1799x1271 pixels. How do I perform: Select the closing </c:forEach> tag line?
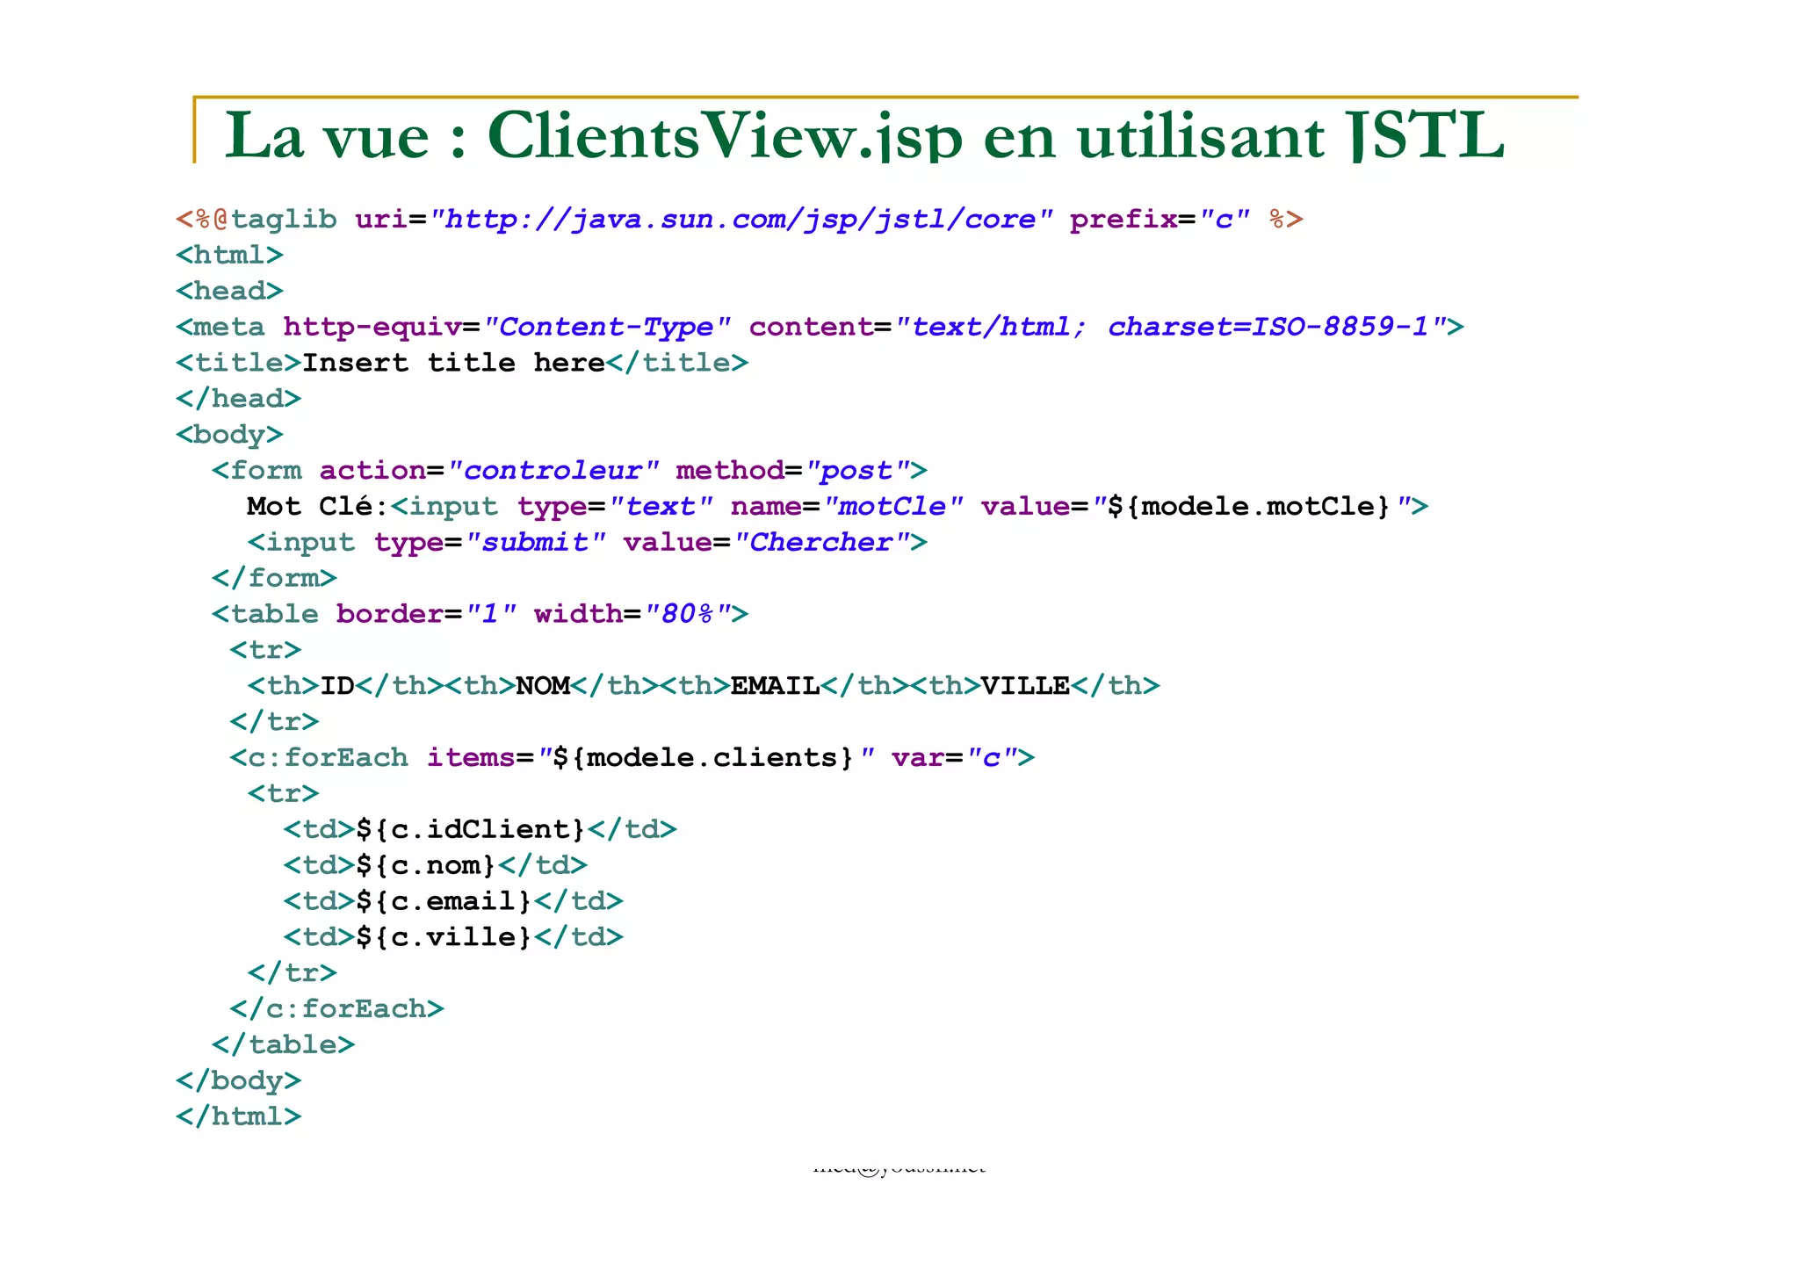(336, 1008)
